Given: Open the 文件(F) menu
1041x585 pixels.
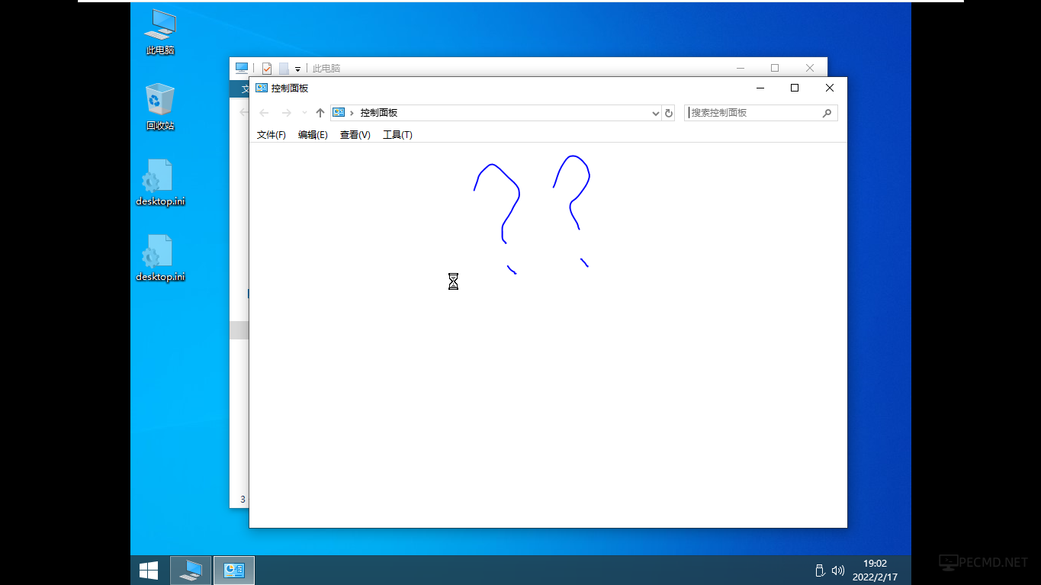Looking at the screenshot, I should point(271,135).
